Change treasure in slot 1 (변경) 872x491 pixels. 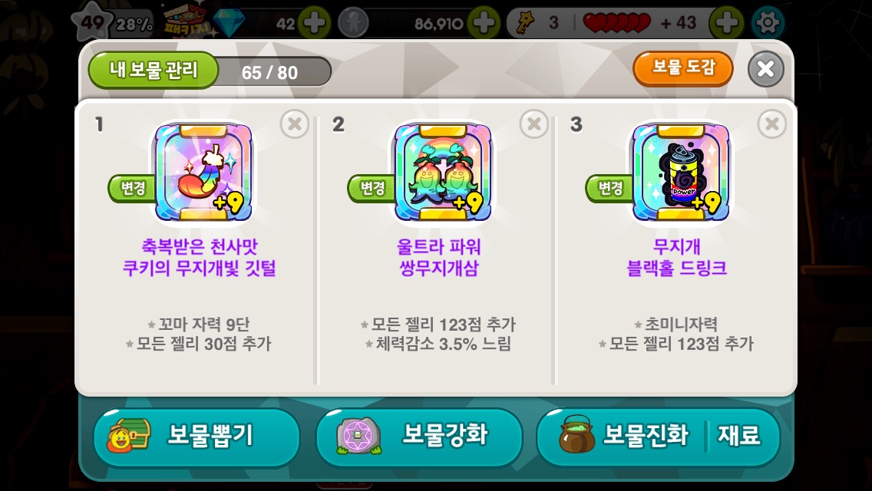[x=132, y=188]
